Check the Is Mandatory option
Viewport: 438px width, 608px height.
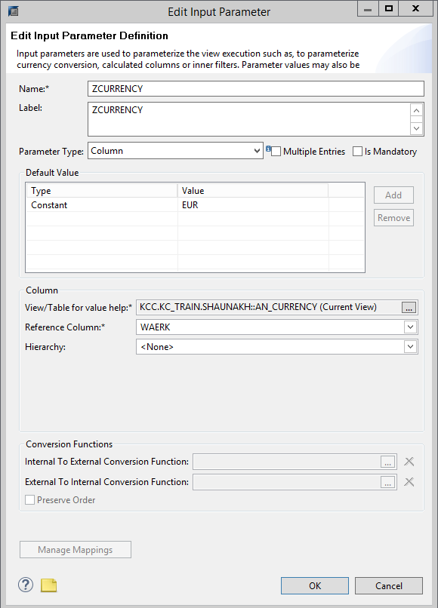click(357, 151)
